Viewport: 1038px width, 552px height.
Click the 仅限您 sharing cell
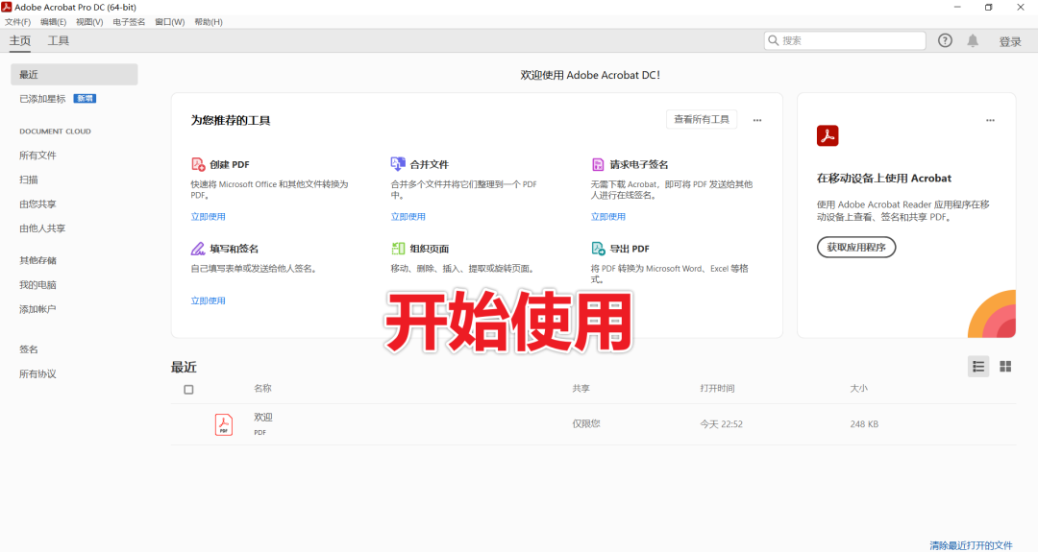(586, 424)
